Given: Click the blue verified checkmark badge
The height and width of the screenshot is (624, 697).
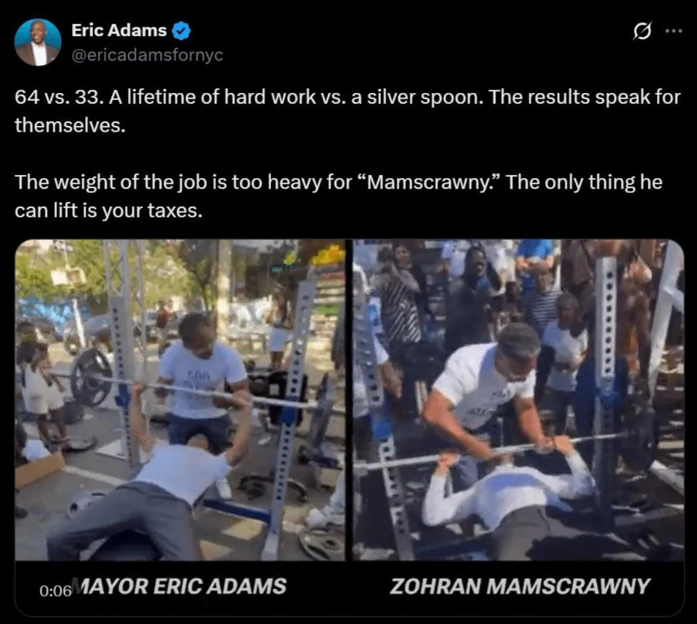Looking at the screenshot, I should click(x=181, y=31).
